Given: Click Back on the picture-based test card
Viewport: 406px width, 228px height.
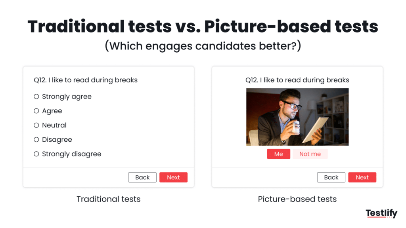Looking at the screenshot, I should (x=331, y=177).
